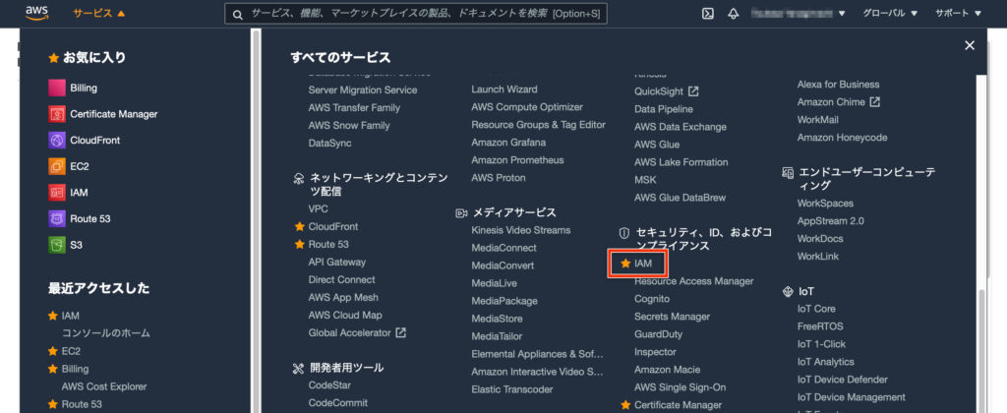This screenshot has height=413, width=1007.
Task: Open Cognito service
Action: 652,299
